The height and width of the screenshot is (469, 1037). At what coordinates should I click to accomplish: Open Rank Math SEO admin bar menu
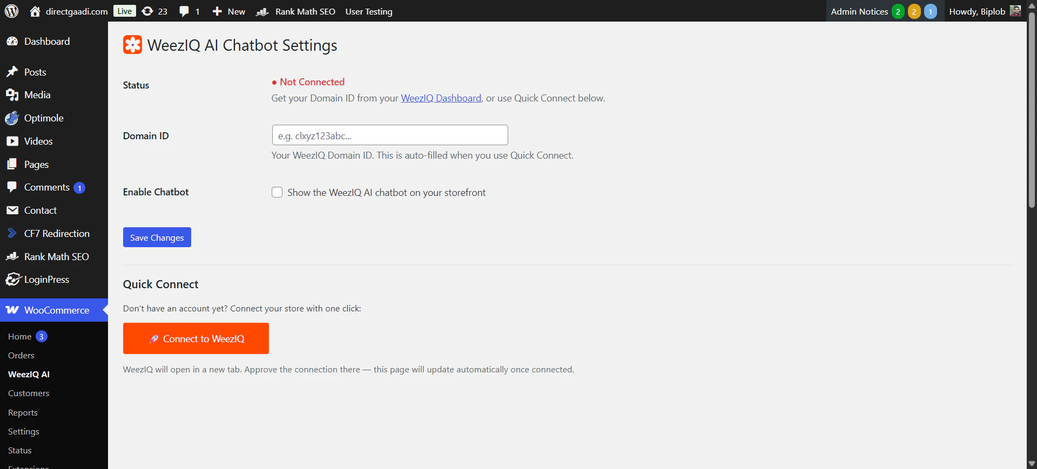[295, 11]
